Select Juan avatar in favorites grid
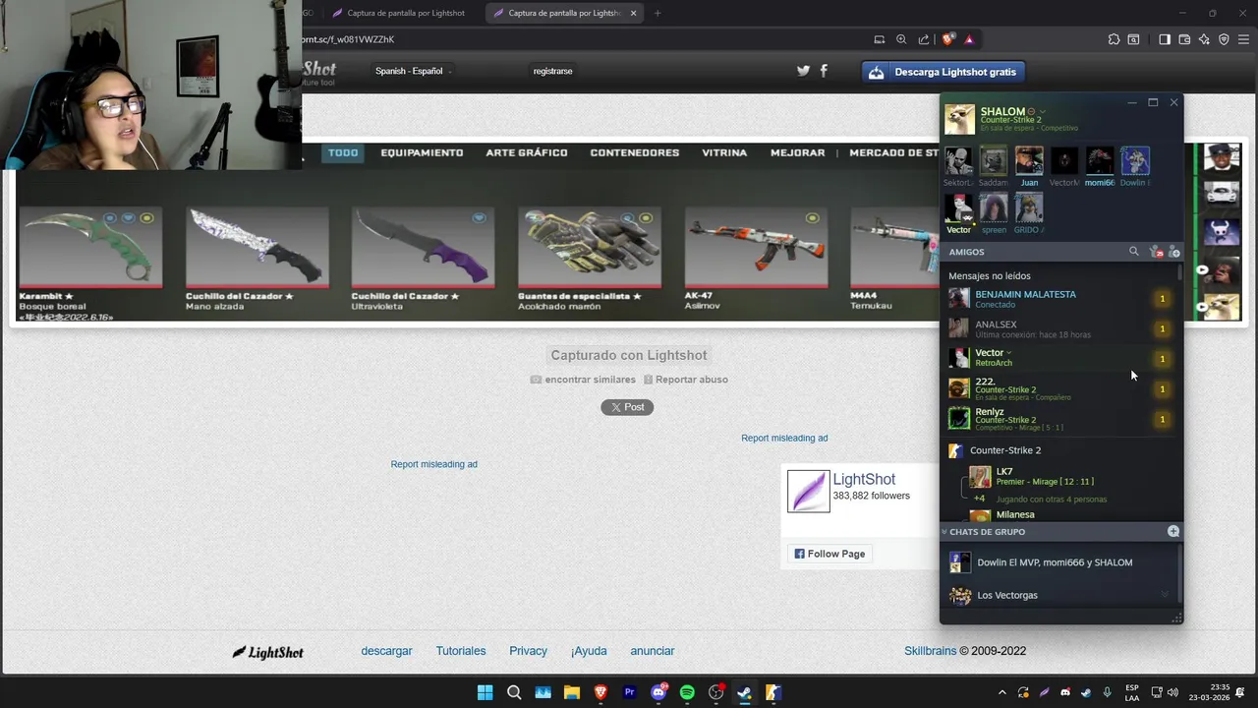The width and height of the screenshot is (1258, 708). (1029, 161)
